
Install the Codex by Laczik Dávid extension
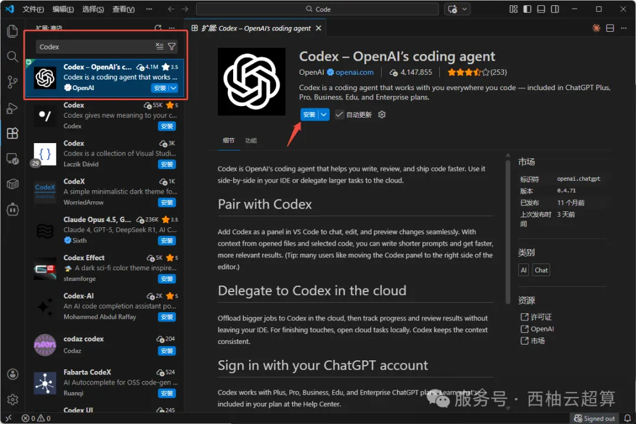(x=167, y=164)
